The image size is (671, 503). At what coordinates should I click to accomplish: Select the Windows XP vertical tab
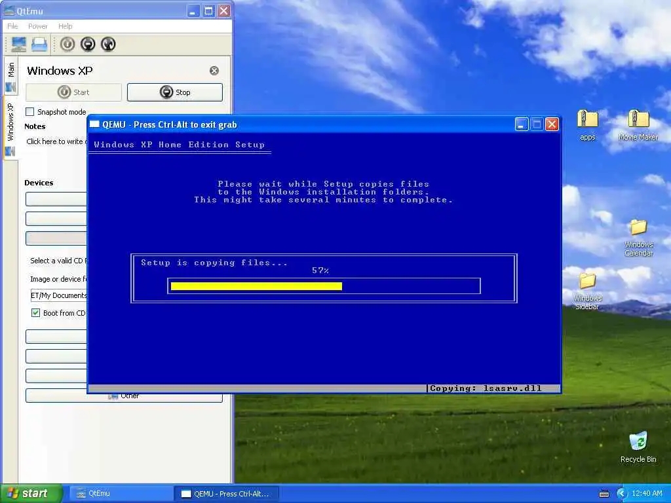point(10,129)
